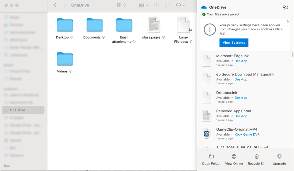
Task: Click the Dropbox.lnk file name
Action: (227, 93)
